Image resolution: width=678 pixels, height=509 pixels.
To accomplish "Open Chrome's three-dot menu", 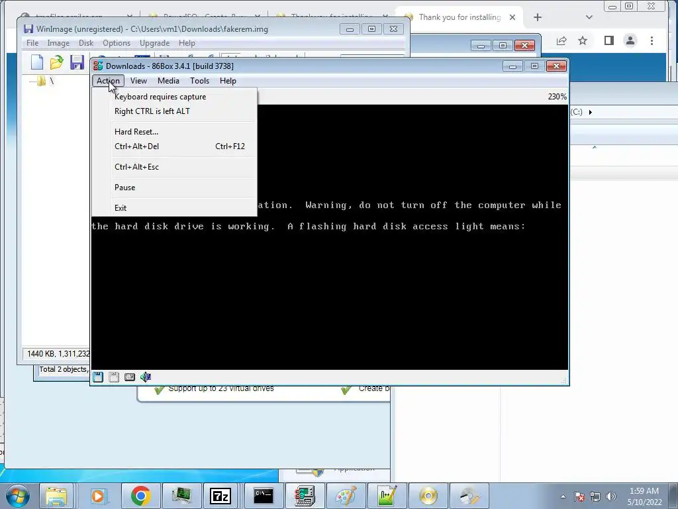I will pyautogui.click(x=652, y=40).
